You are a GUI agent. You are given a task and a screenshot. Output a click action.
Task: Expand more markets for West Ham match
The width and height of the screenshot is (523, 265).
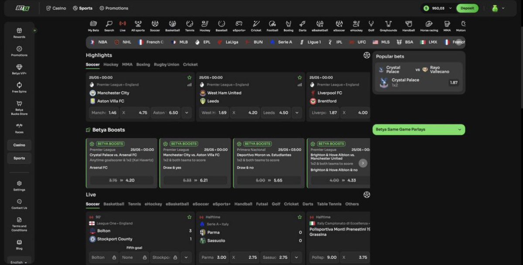pyautogui.click(x=297, y=113)
